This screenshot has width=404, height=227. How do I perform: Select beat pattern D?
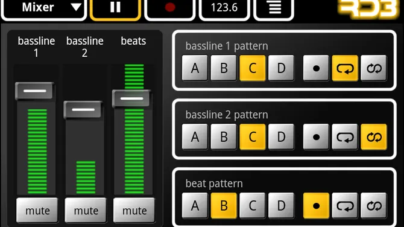coord(281,206)
